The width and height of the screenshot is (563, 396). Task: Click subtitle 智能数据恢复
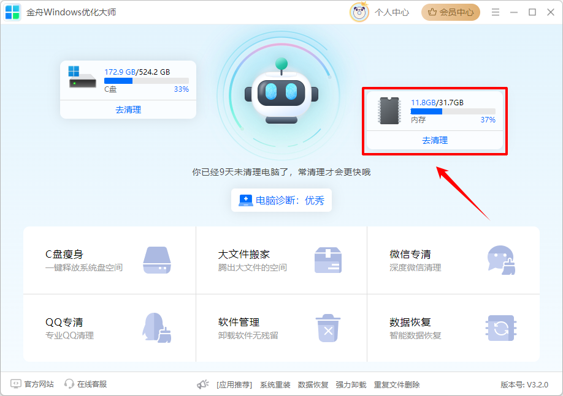click(415, 335)
